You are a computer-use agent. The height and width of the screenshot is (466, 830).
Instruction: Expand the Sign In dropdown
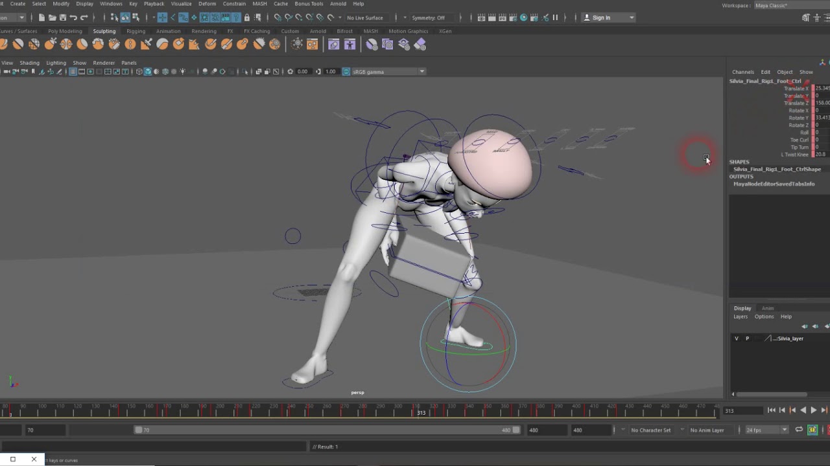click(x=609, y=17)
